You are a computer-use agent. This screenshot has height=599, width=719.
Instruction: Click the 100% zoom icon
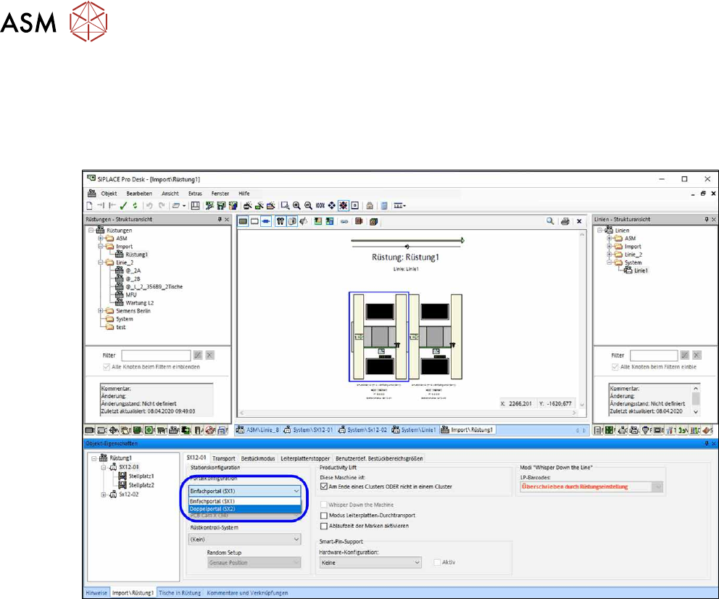pyautogui.click(x=320, y=206)
